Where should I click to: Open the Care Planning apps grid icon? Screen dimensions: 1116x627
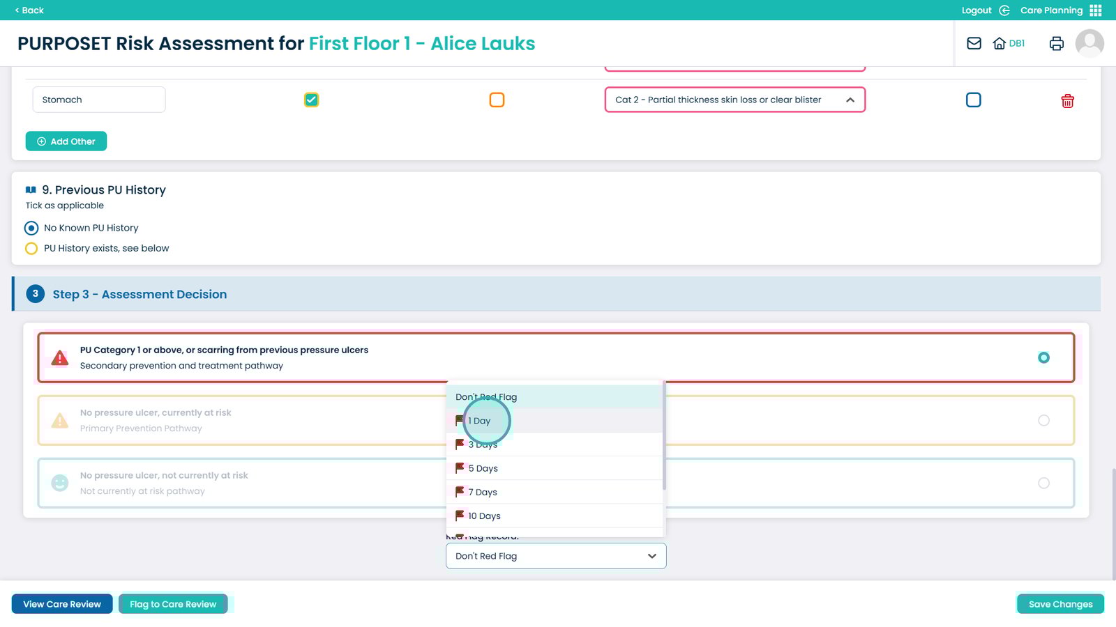[1096, 10]
